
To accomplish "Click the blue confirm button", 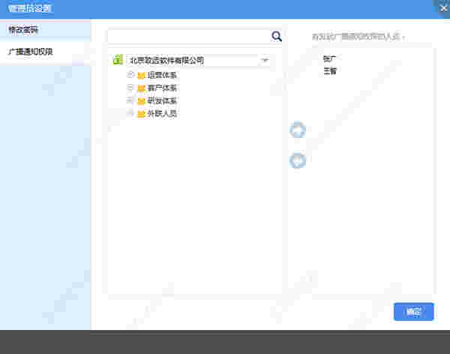I will click(414, 311).
